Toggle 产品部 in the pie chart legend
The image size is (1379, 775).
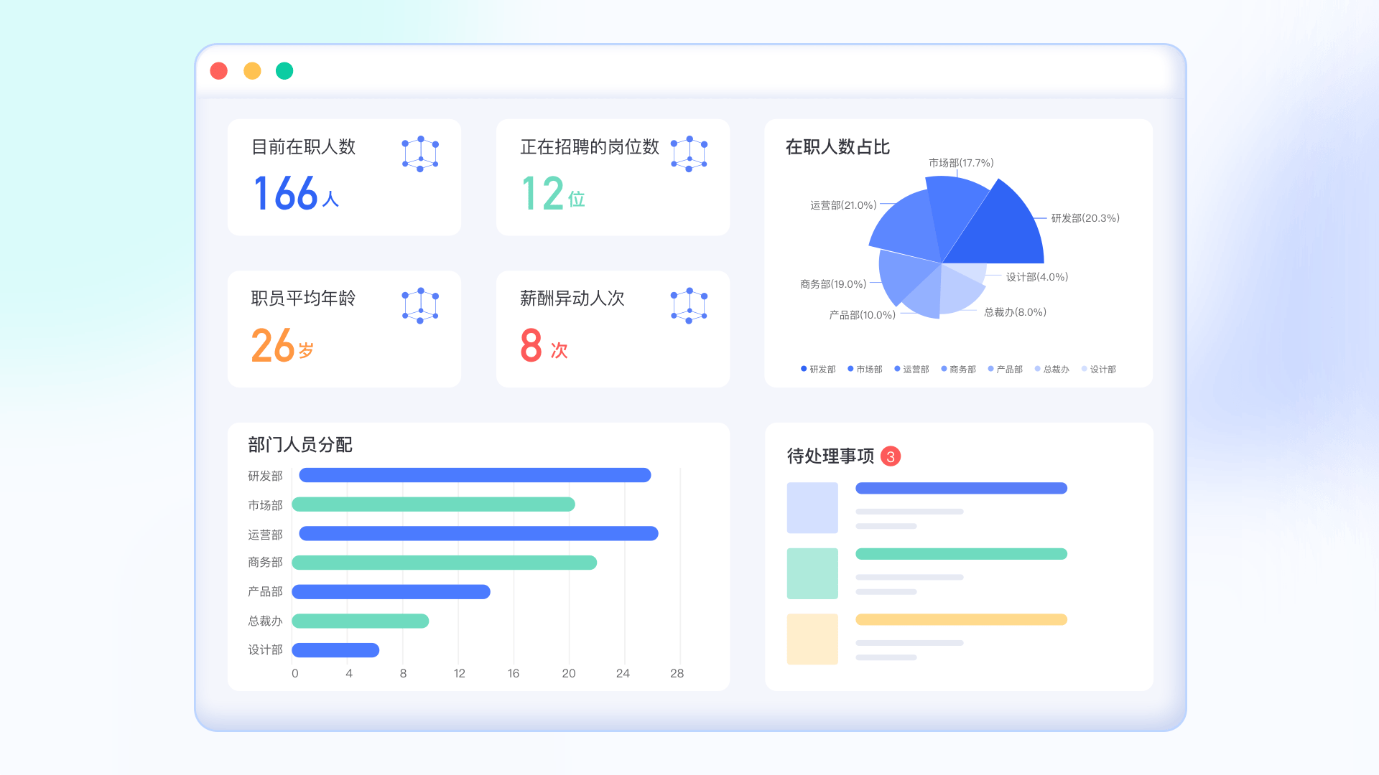click(1005, 369)
